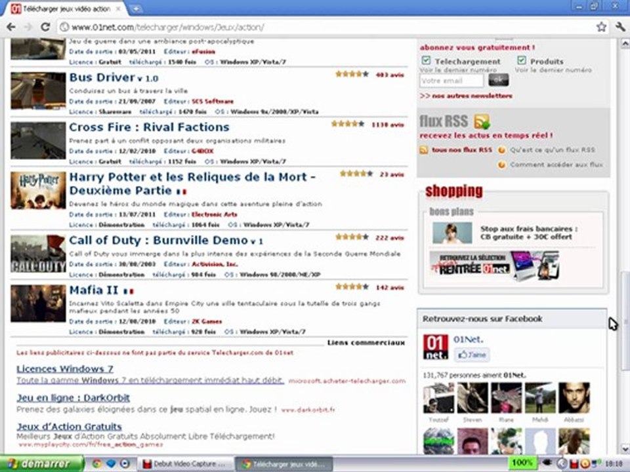Viewport: 630px width, 472px height.
Task: Open tous nos flux RSS link
Action: click(461, 149)
